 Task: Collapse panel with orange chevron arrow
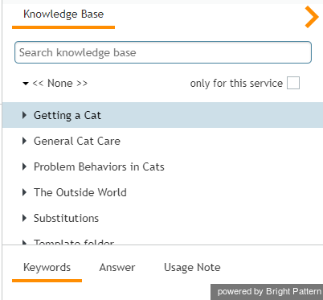[312, 17]
